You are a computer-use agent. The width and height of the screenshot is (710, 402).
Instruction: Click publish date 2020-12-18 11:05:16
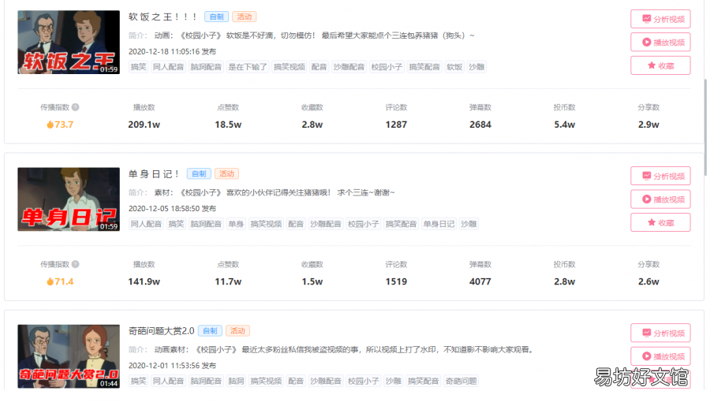(164, 51)
